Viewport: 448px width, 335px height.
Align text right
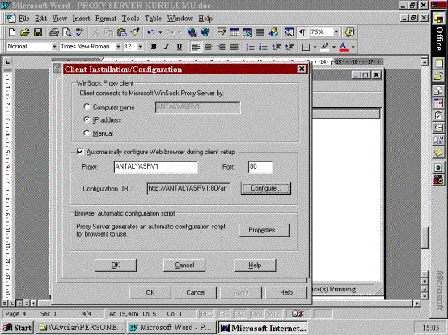click(x=221, y=47)
